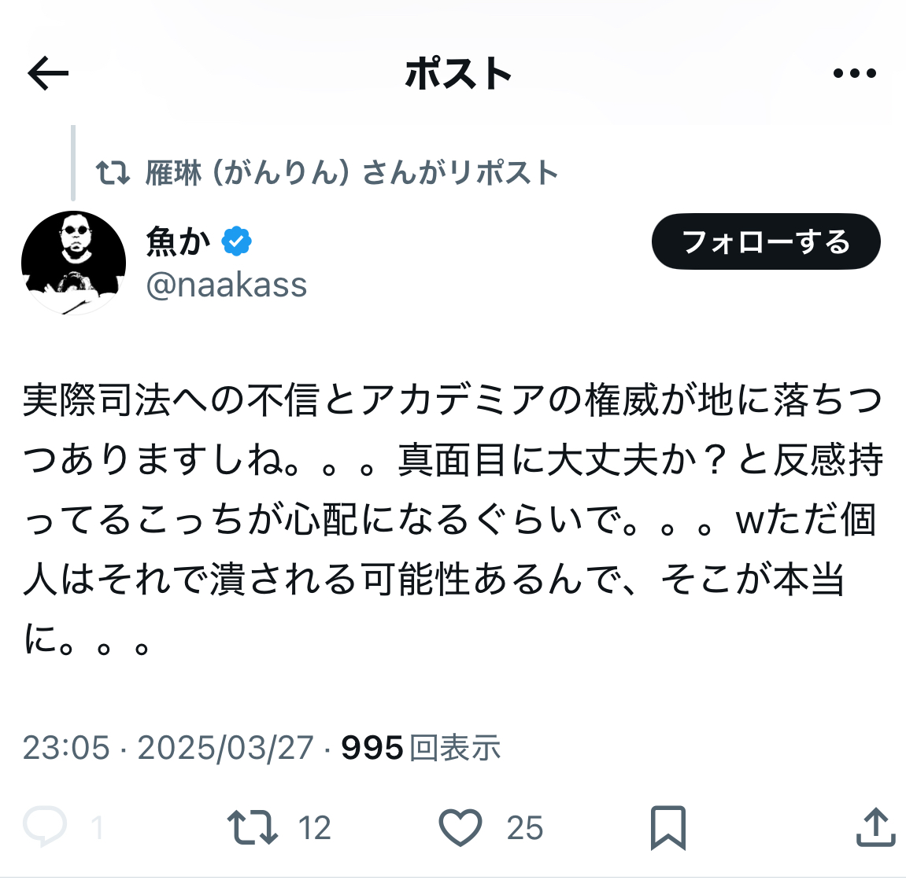This screenshot has height=880, width=906.
Task: Repost using the retweet arrows icon
Action: click(x=253, y=827)
